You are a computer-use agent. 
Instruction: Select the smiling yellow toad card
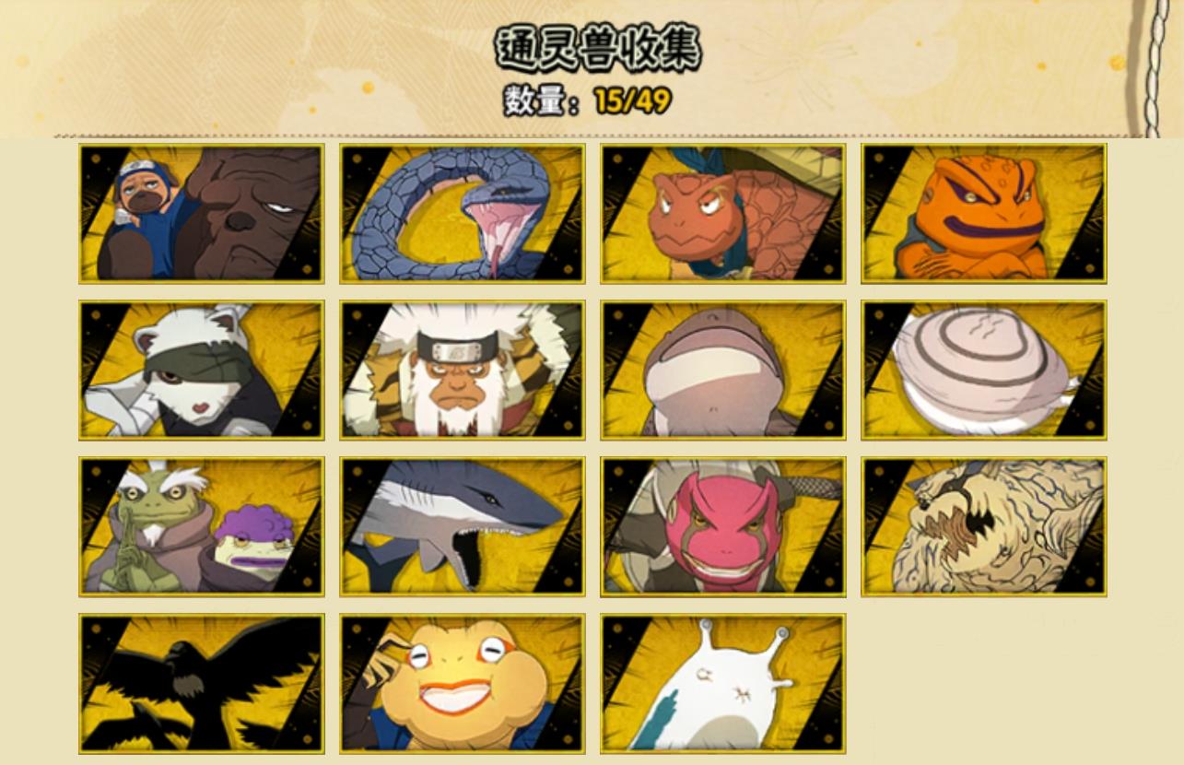click(462, 683)
